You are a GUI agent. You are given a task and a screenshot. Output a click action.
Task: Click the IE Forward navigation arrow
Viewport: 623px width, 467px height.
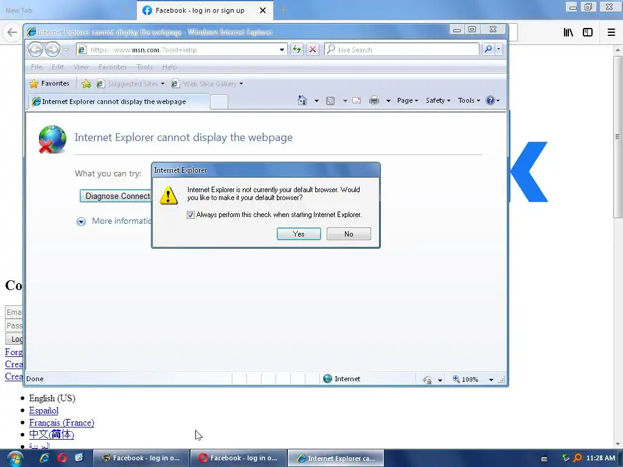tap(52, 50)
